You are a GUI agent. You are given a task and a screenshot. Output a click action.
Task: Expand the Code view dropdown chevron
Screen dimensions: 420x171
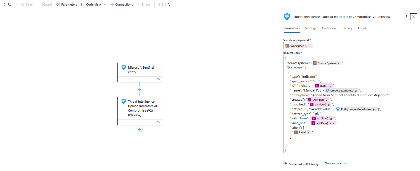105,5
